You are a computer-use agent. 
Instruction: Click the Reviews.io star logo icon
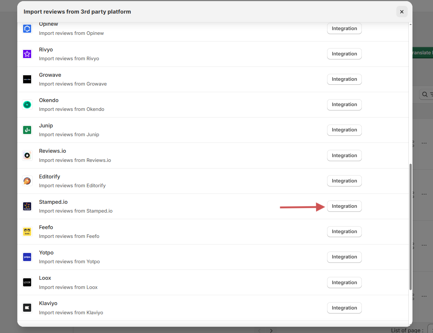click(x=27, y=156)
